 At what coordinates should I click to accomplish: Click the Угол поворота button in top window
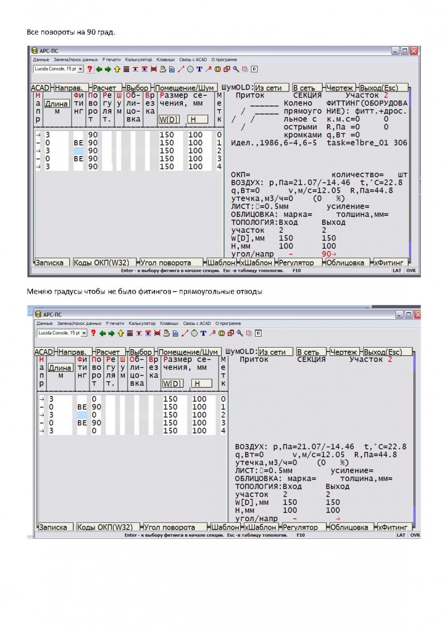point(170,262)
